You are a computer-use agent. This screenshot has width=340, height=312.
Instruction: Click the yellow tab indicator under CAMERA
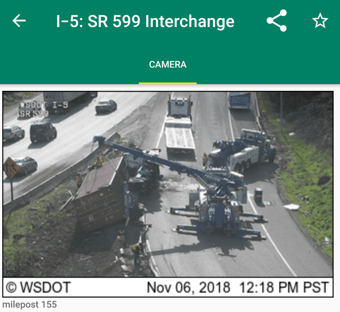pyautogui.click(x=168, y=83)
